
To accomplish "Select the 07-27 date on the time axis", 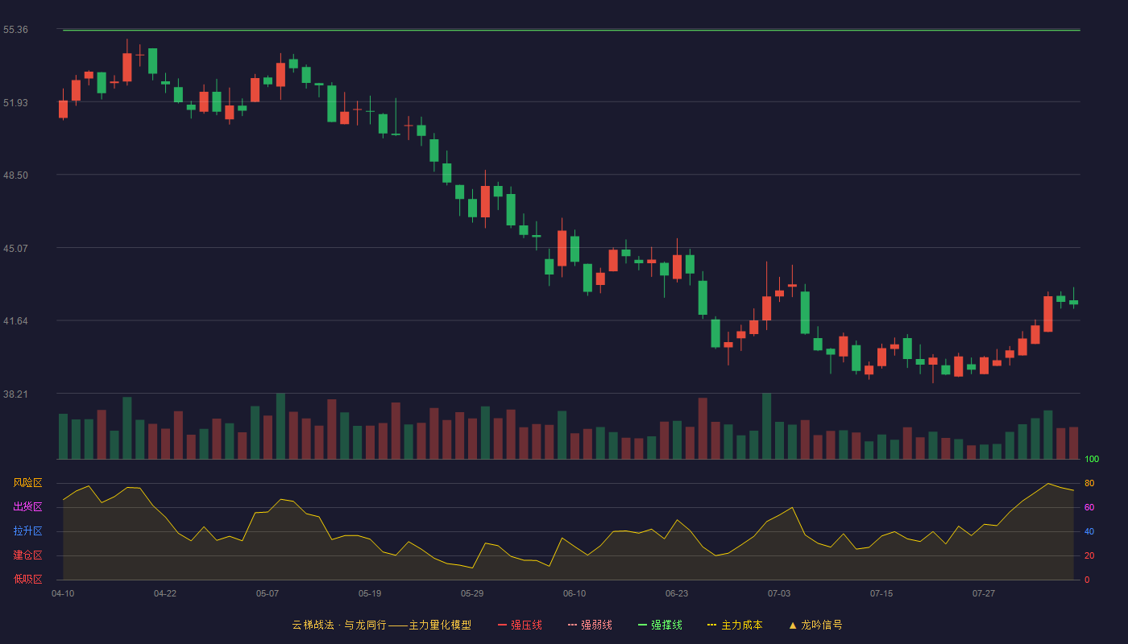I will pos(984,593).
